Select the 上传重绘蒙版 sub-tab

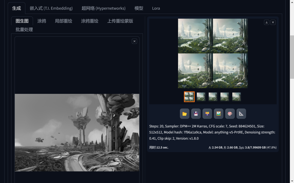click(x=120, y=21)
